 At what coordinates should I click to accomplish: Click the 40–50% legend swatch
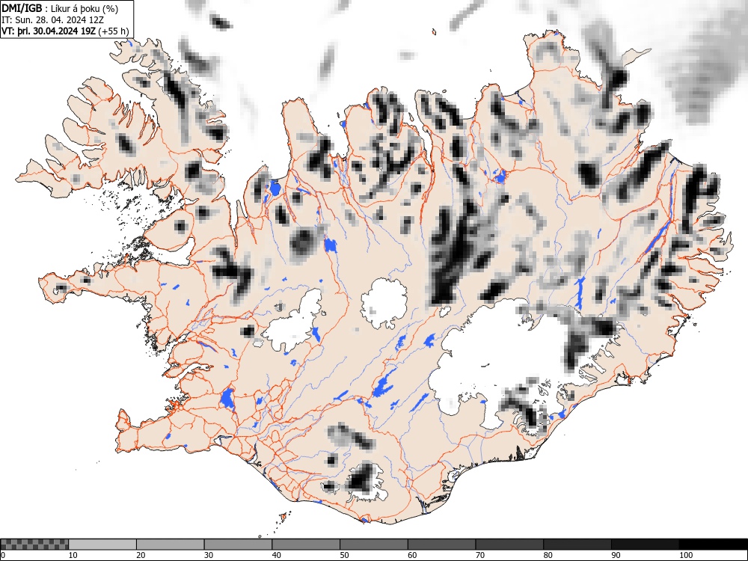tap(306, 545)
